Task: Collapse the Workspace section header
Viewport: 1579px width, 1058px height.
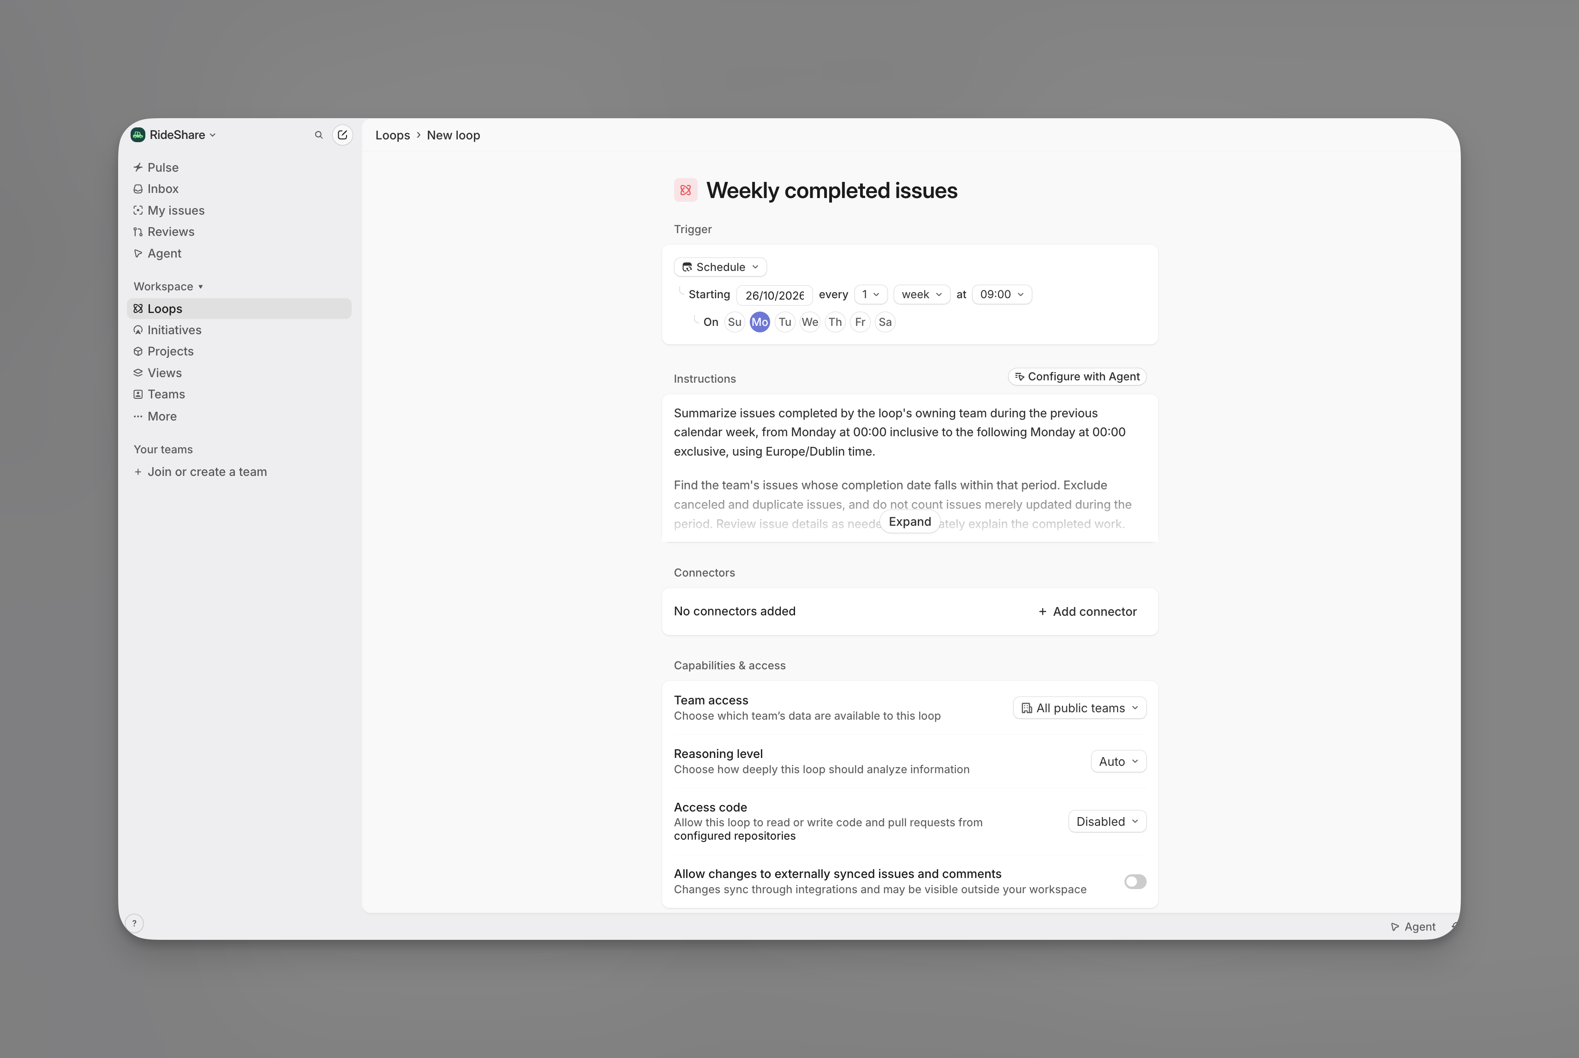Action: (x=168, y=287)
